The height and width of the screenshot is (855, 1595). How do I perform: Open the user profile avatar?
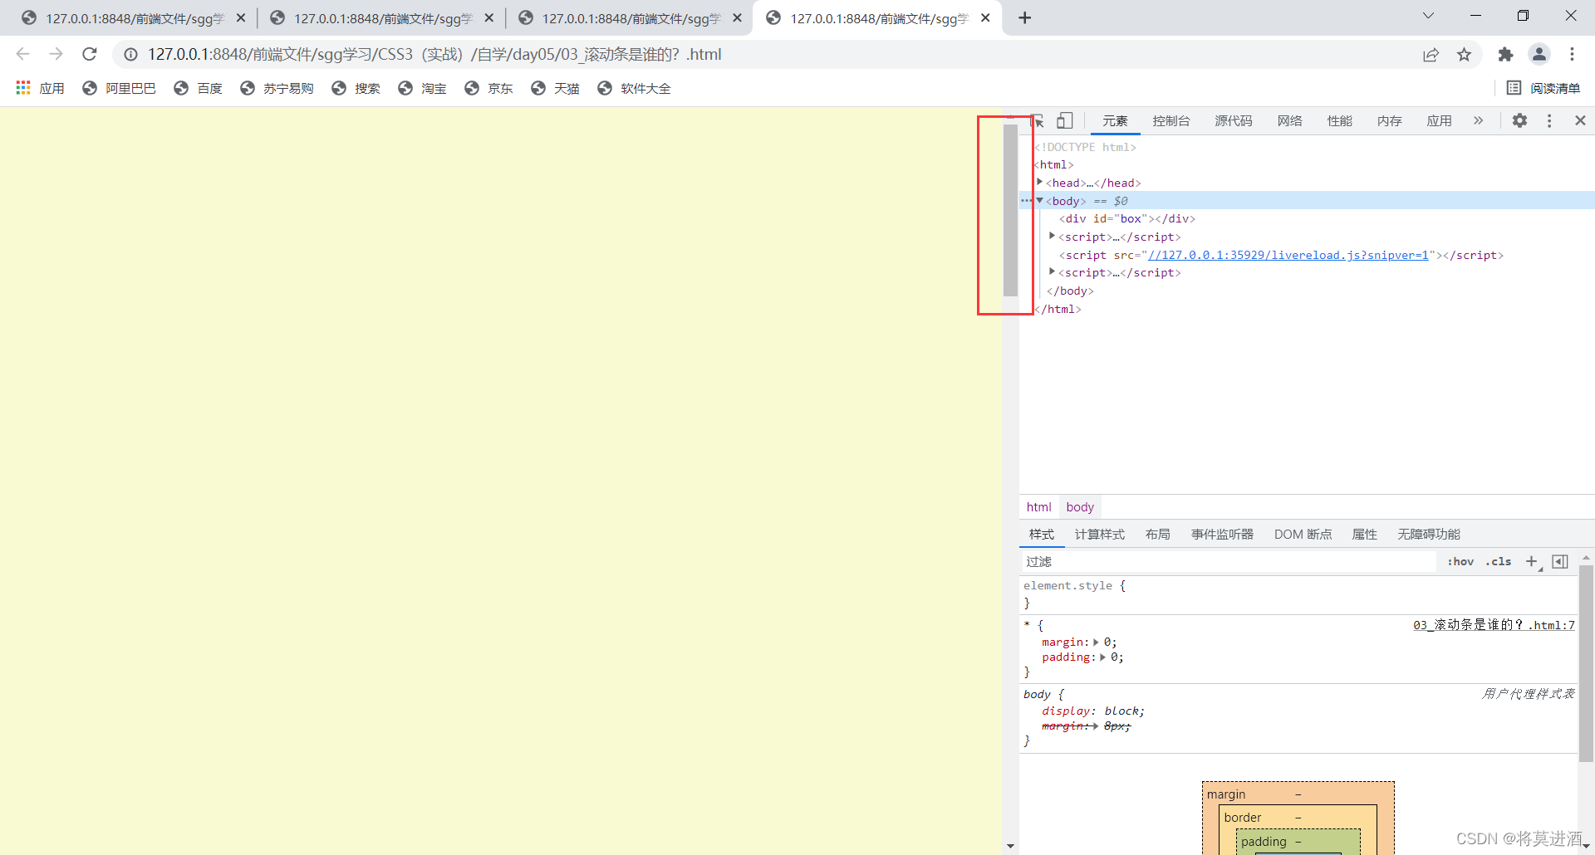tap(1539, 54)
